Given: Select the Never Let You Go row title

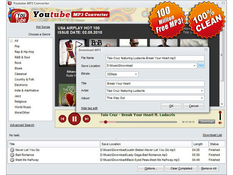Looking at the screenshot, I should pos(27,150).
